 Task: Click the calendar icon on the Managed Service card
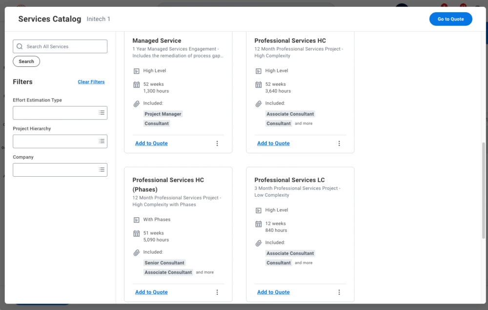point(137,84)
